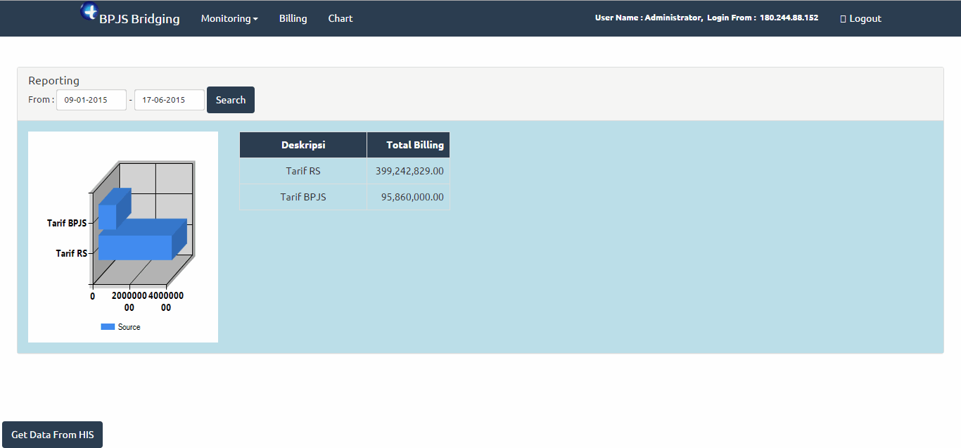
Task: Click the Tarif BPJS bar in chart
Action: pos(108,216)
